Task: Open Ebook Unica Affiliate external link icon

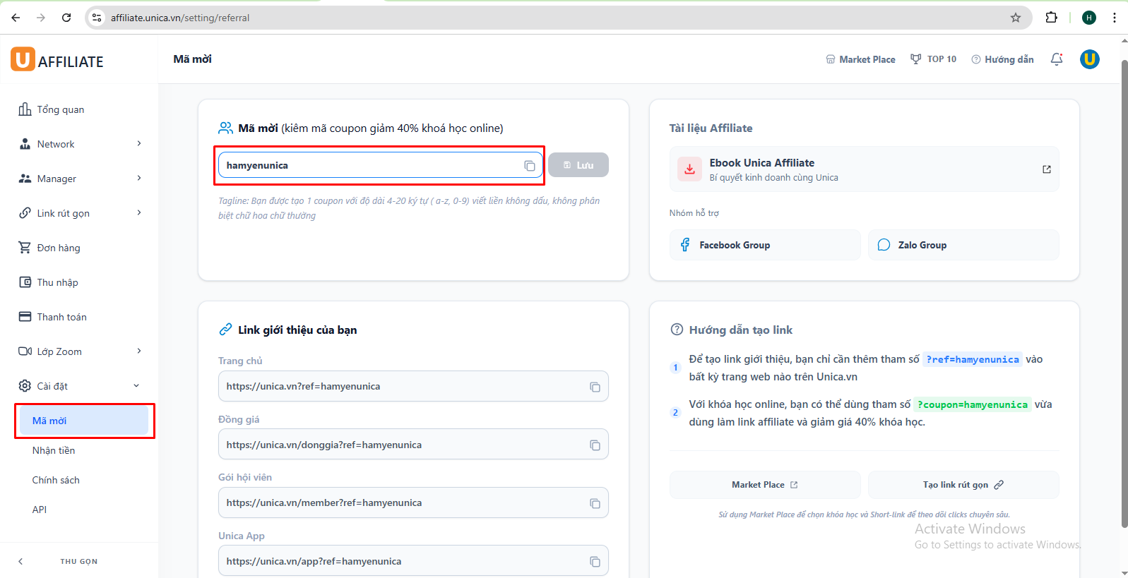Action: click(x=1046, y=169)
